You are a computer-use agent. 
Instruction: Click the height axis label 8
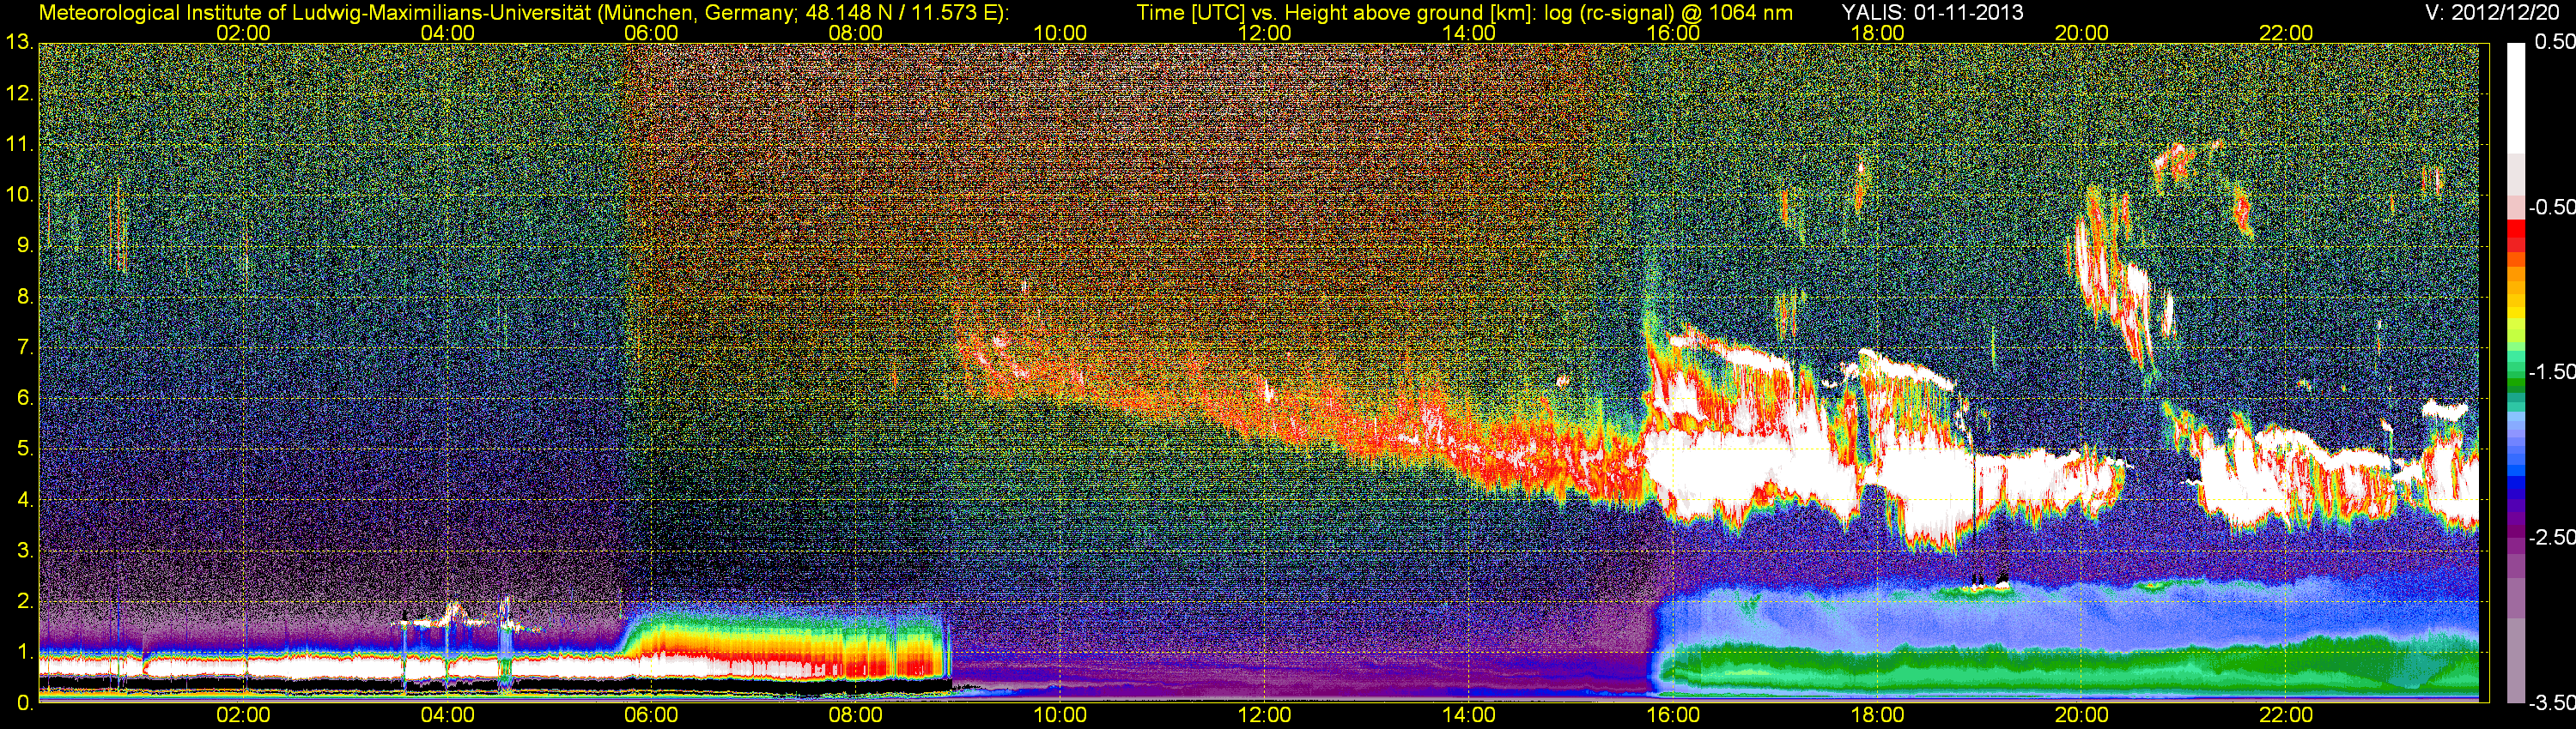coord(24,297)
